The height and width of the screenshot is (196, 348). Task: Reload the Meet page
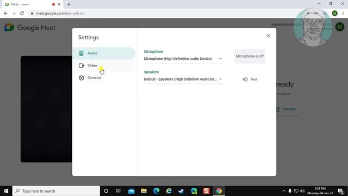[x=22, y=13]
